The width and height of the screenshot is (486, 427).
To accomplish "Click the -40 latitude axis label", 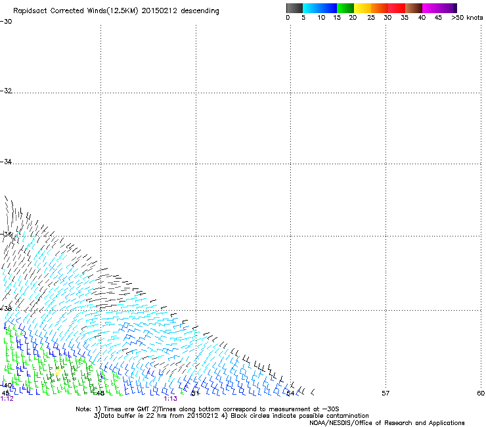I will coord(6,385).
